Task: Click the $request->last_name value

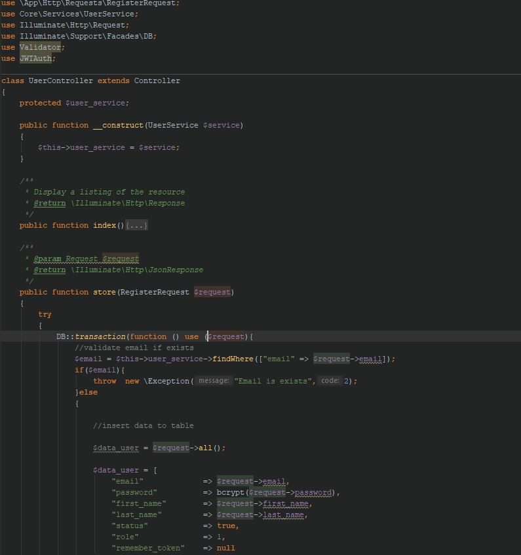Action: click(261, 514)
